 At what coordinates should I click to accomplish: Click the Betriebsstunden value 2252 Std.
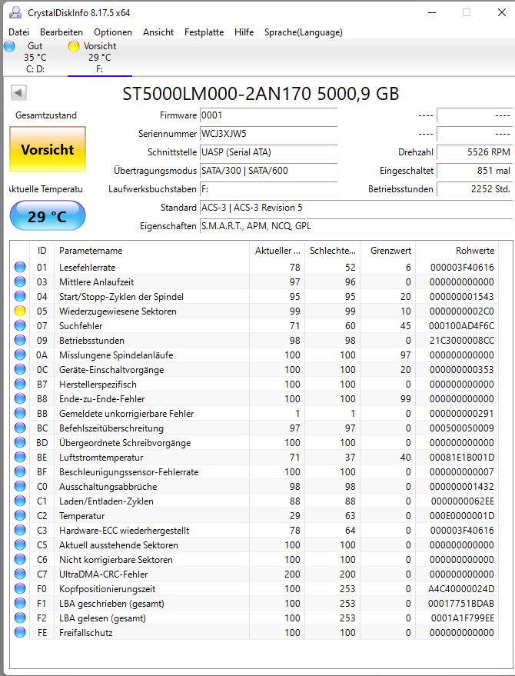(474, 189)
